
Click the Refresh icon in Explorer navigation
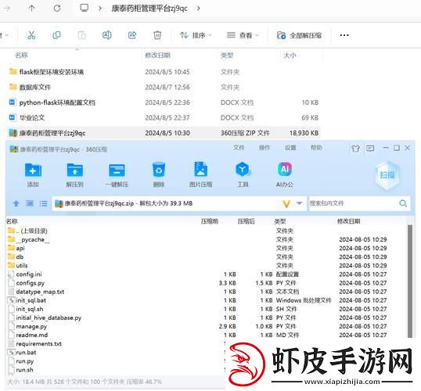[57, 9]
